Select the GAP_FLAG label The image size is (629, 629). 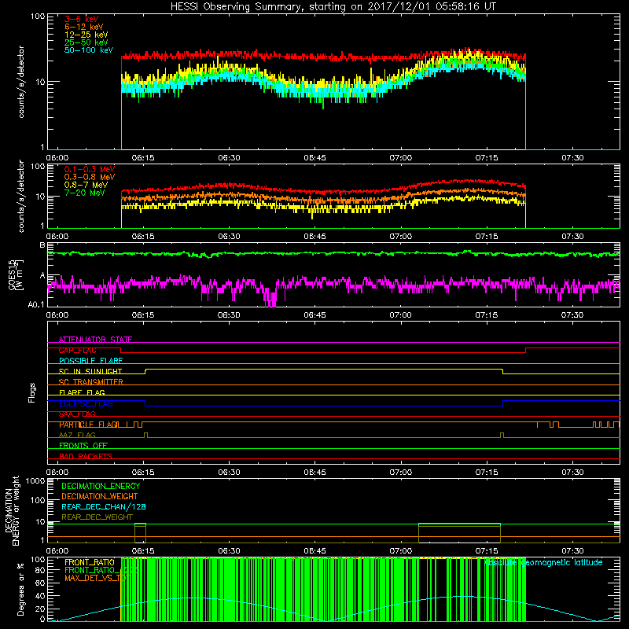click(x=77, y=350)
